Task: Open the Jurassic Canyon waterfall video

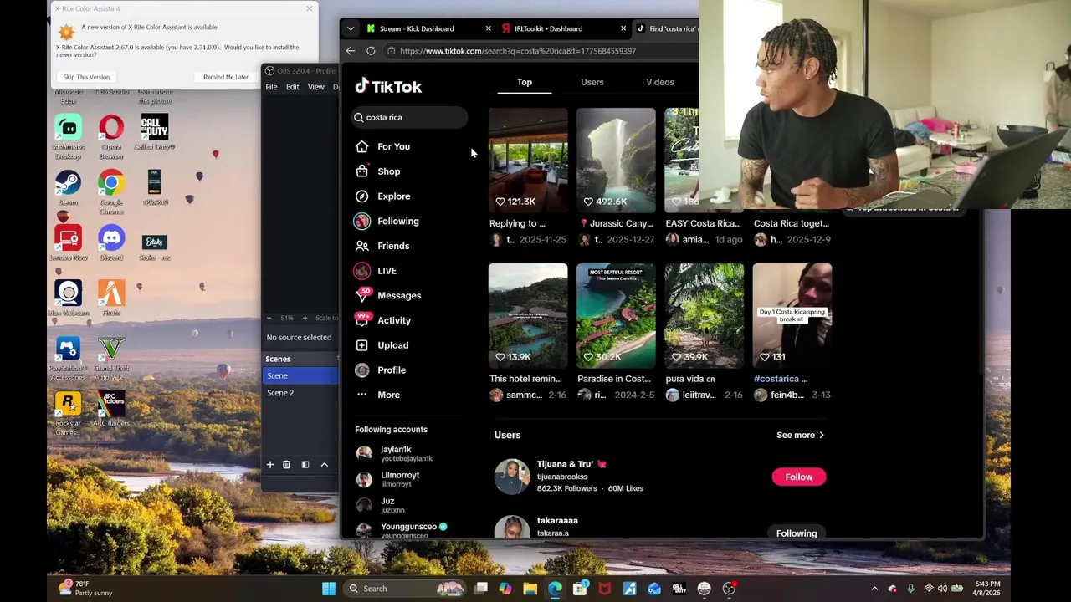Action: coord(616,160)
